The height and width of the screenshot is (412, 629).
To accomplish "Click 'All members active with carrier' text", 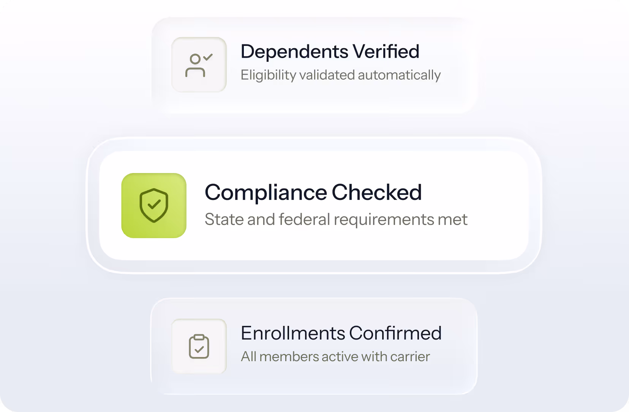I will pyautogui.click(x=335, y=357).
